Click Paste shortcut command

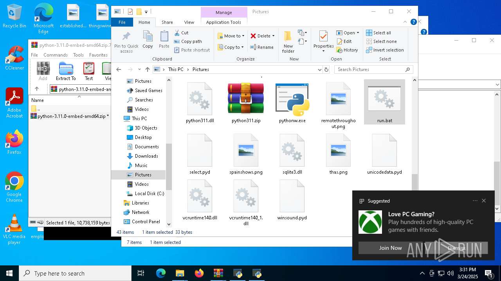(x=192, y=50)
